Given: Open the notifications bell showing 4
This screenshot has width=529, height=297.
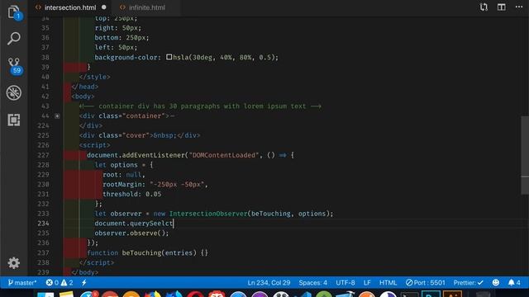Looking at the screenshot, I should click(x=514, y=282).
